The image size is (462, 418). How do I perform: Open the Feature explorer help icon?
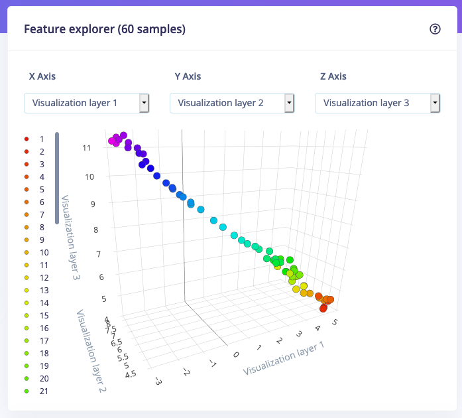click(x=435, y=29)
